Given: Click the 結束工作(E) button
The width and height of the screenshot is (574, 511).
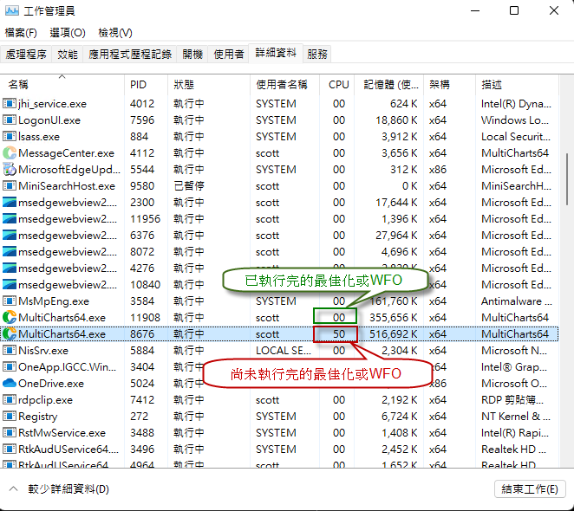Looking at the screenshot, I should pyautogui.click(x=530, y=489).
